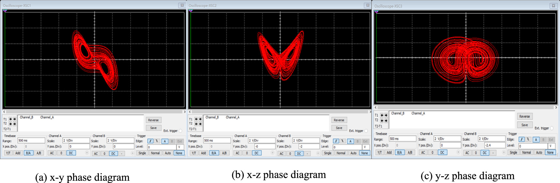Move cursor T1 right in Oscilloscope-XSC1
This screenshot has width=560, height=183.
coord(14,119)
